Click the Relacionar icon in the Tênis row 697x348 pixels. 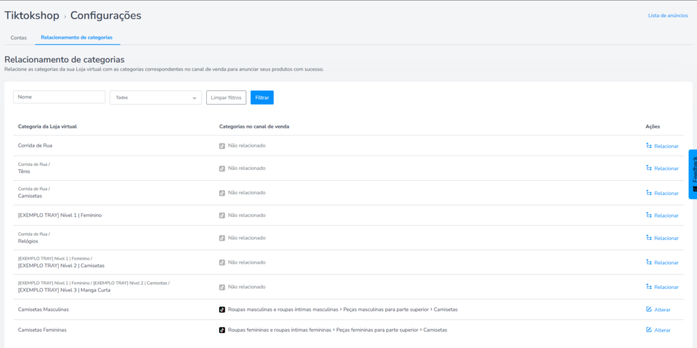click(x=649, y=168)
